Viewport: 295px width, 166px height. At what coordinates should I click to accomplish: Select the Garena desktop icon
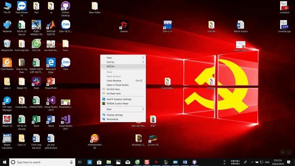point(124,26)
